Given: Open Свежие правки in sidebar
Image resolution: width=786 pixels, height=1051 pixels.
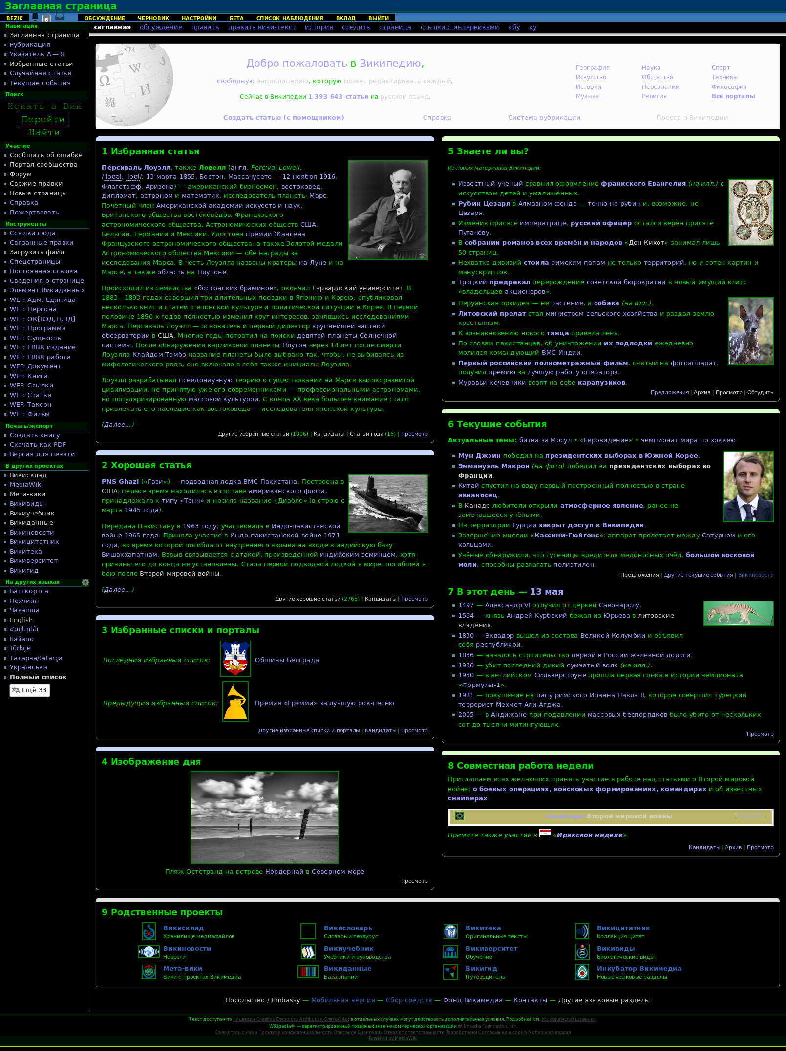Looking at the screenshot, I should [x=36, y=184].
